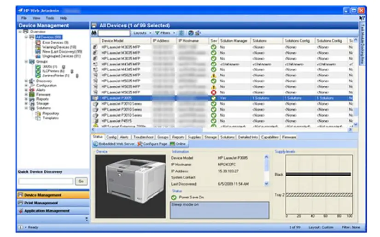Click the Alerts icon in the tree
380x237 pixels.
[x=32, y=90]
